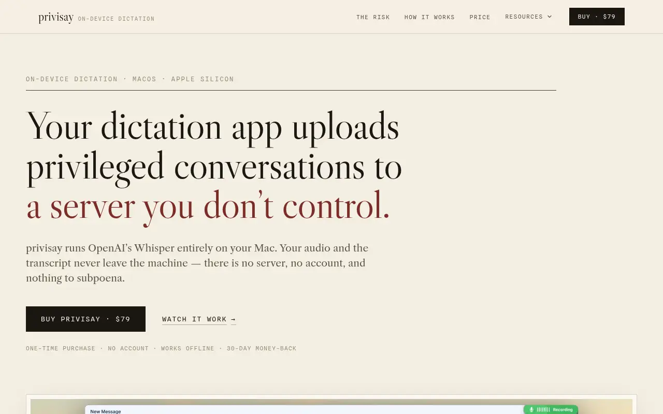
Task: Expand the Resources chevron arrow
Action: point(550,17)
